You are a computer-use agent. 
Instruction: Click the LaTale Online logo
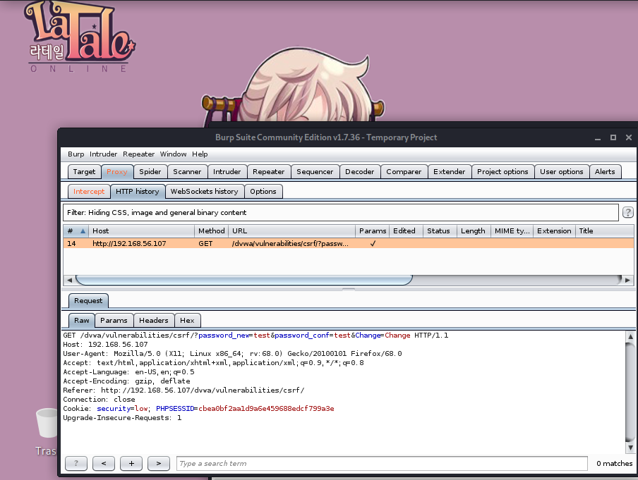80,37
